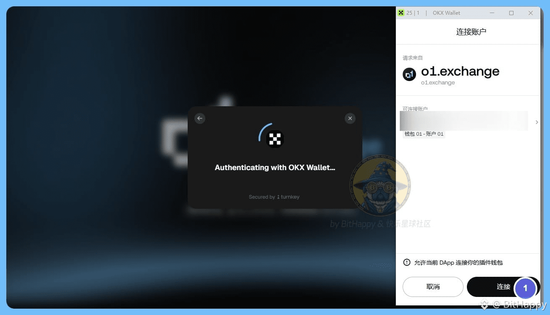Click the o1.exchange site logo icon

(409, 74)
